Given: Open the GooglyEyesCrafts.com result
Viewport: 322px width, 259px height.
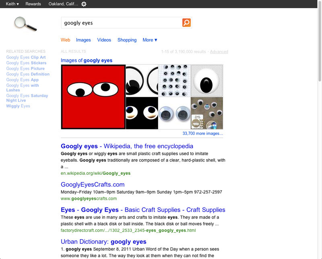Looking at the screenshot, I should click(93, 184).
